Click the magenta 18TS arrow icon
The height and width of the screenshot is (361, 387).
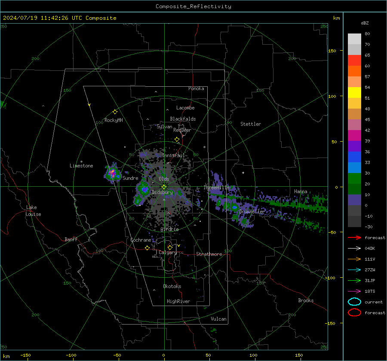pyautogui.click(x=354, y=291)
